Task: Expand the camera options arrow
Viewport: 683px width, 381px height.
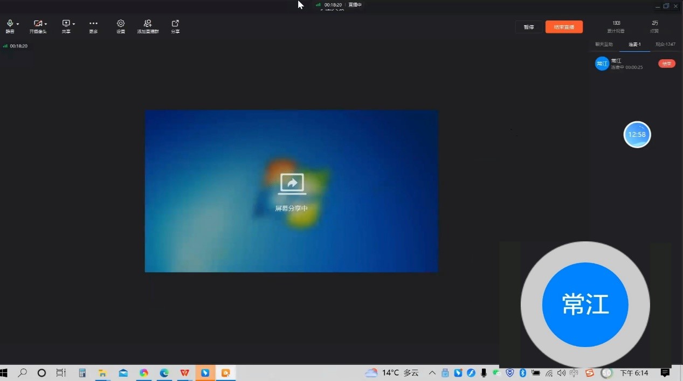Action: click(x=46, y=24)
